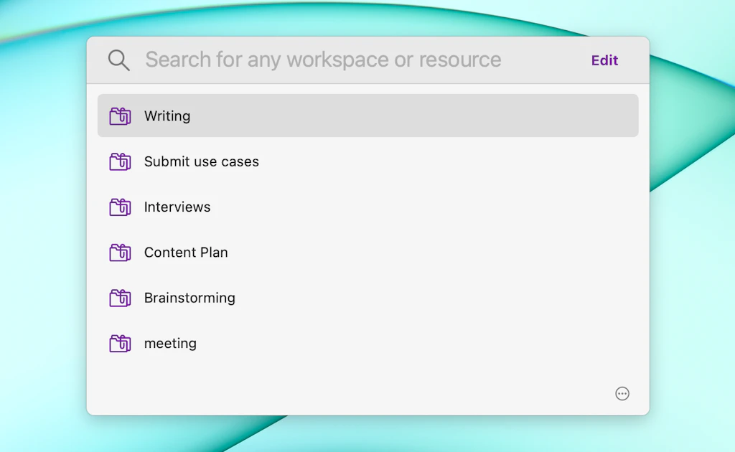Click the meeting workspace folder icon

pos(120,344)
